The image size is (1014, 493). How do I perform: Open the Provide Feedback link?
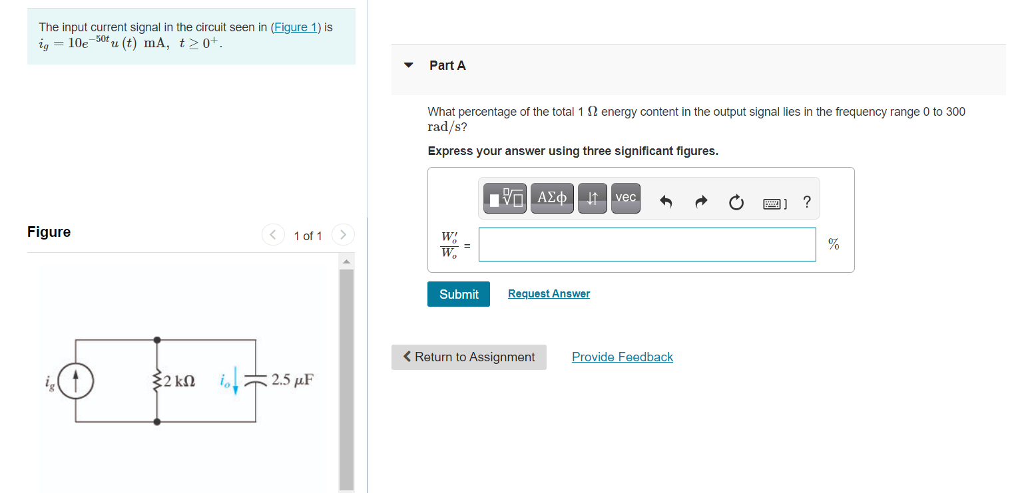point(622,357)
